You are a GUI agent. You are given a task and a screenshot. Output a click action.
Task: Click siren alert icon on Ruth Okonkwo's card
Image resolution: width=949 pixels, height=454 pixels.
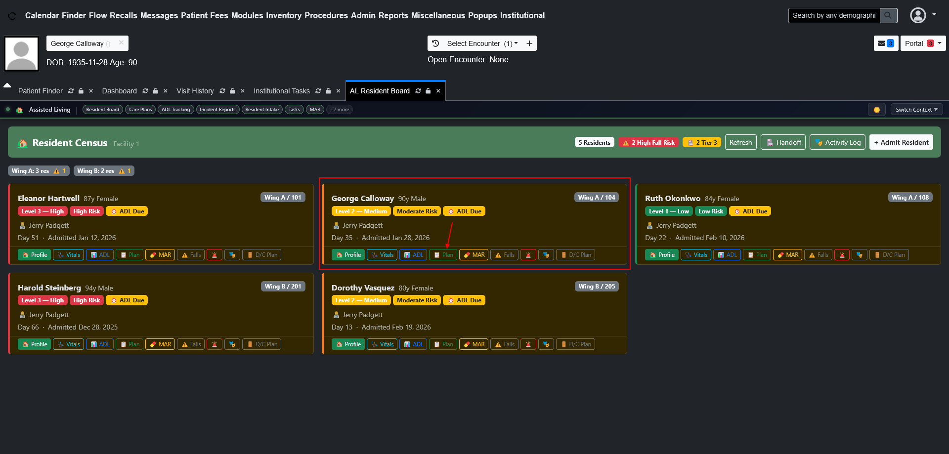[x=842, y=255]
